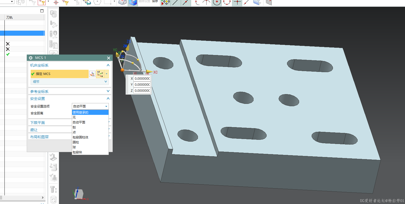Click the ZC axis arrow handle
The width and height of the screenshot is (405, 204).
127,47
